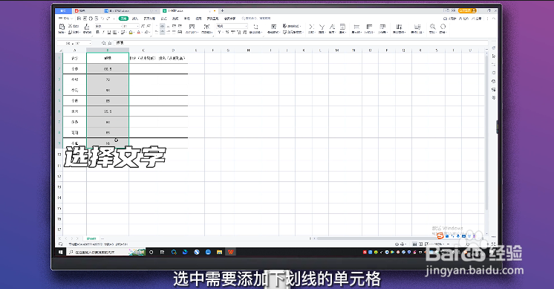Click the Wrap Text icon
The height and width of the screenshot is (289, 554).
pyautogui.click(x=206, y=27)
